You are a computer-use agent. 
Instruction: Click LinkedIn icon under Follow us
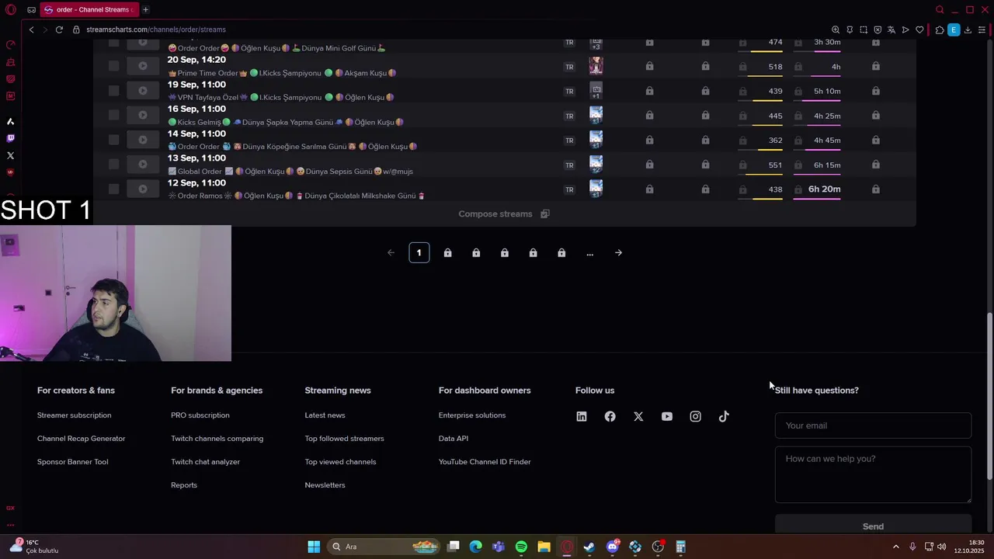click(582, 416)
